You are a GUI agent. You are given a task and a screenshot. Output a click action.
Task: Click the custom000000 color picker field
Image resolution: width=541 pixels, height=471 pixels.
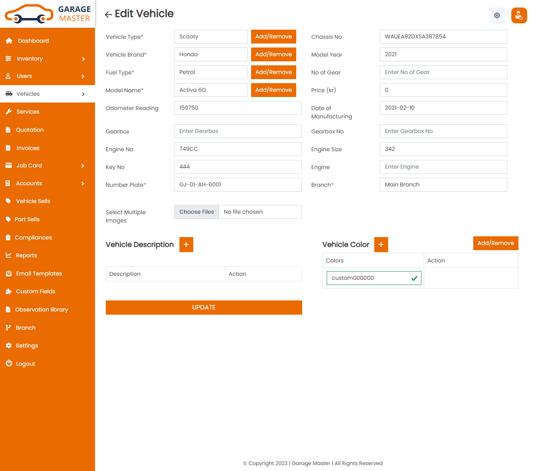tap(368, 278)
